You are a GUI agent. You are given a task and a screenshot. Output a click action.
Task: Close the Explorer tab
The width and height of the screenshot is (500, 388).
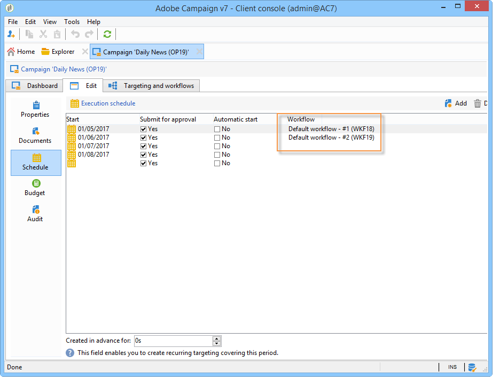(85, 52)
